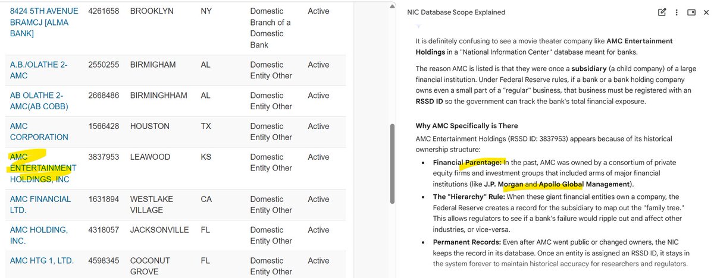Image resolution: width=714 pixels, height=278 pixels.
Task: Select the RSSD ID 1631894 cell
Action: (104, 199)
